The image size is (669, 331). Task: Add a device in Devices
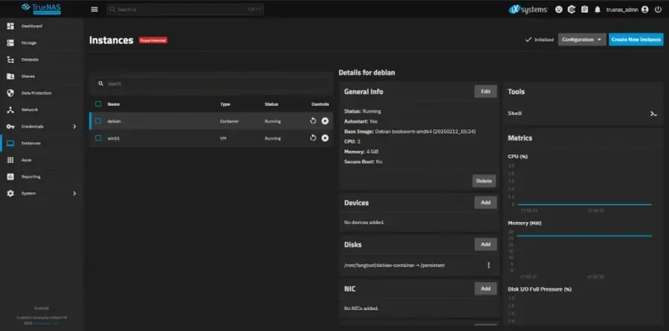(x=485, y=203)
